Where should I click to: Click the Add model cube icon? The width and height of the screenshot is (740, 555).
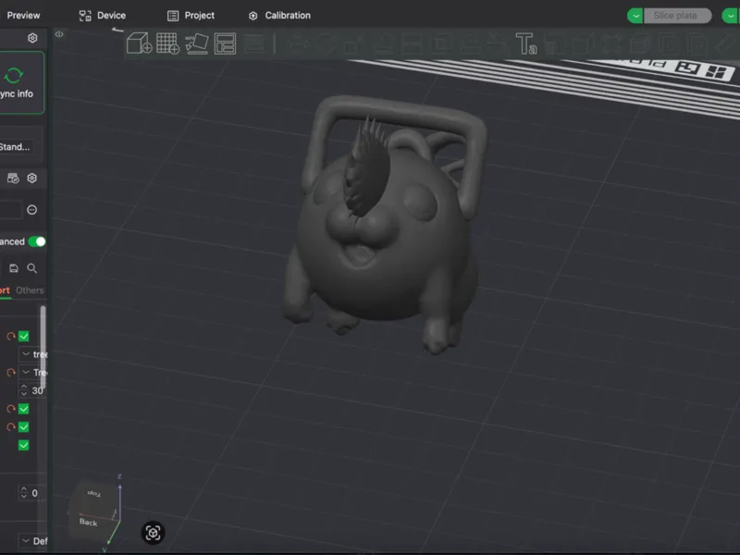(140, 43)
